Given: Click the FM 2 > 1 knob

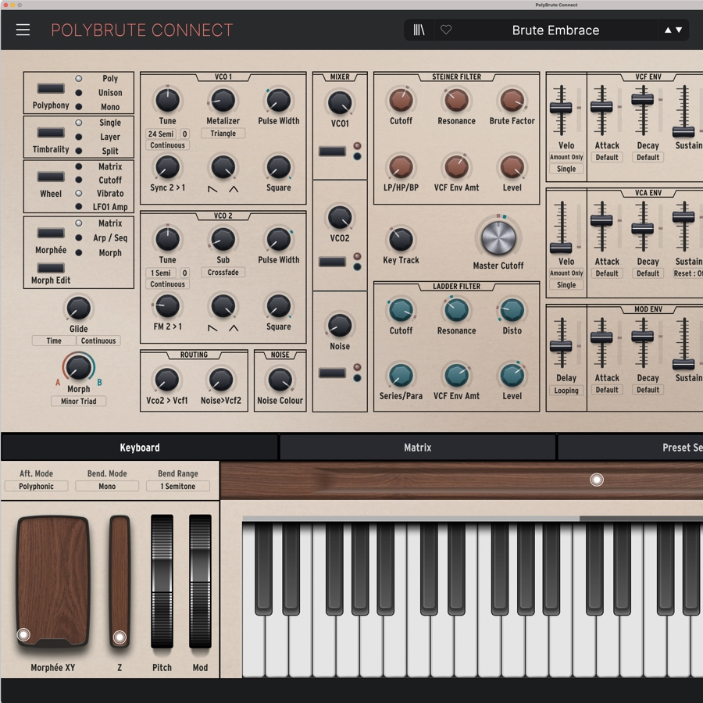Looking at the screenshot, I should pos(167,306).
